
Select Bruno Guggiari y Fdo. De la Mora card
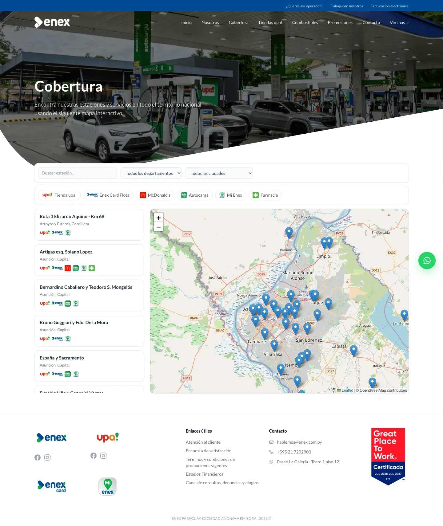89,331
